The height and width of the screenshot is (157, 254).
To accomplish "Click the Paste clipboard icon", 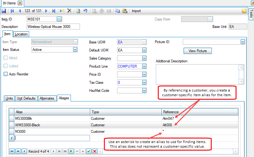I will pyautogui.click(x=125, y=11).
